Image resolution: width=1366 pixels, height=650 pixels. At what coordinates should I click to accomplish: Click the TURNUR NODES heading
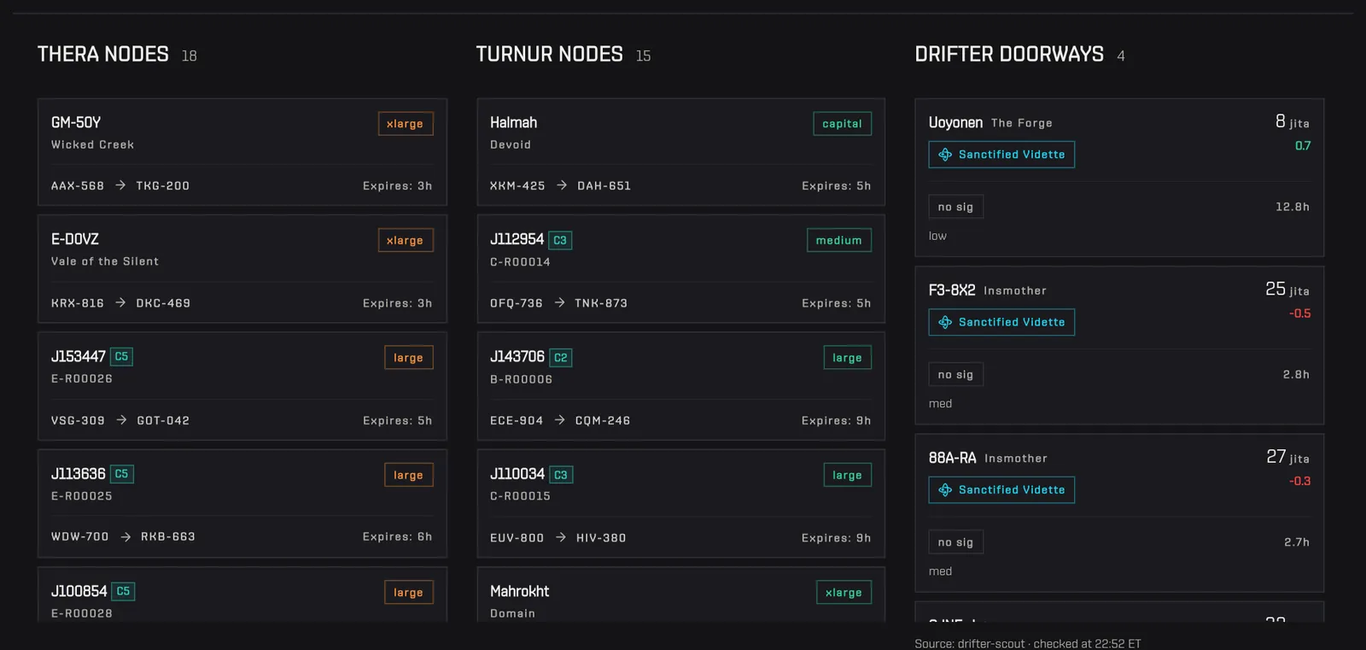pos(550,55)
